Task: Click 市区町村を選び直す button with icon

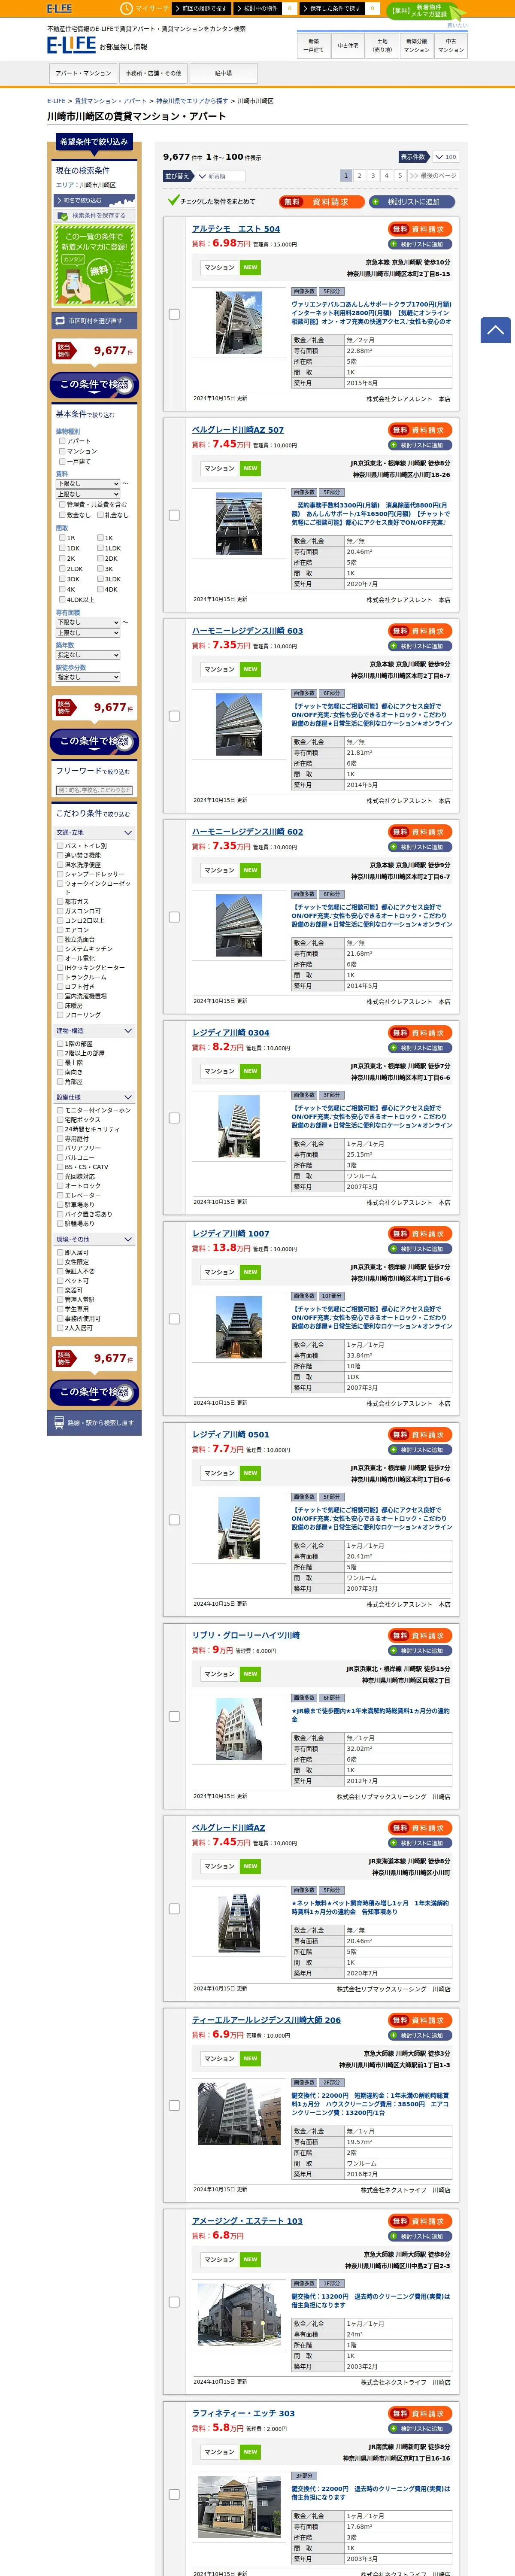Action: click(94, 321)
